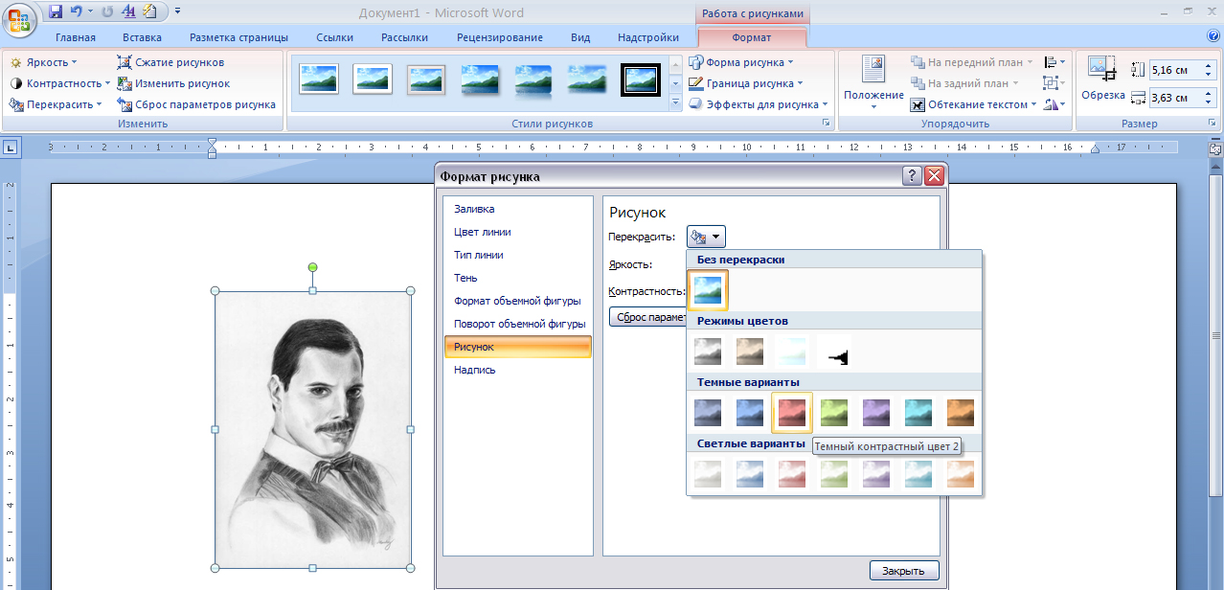Image resolution: width=1224 pixels, height=590 pixels.
Task: Click the Закрыть button
Action: pyautogui.click(x=904, y=571)
